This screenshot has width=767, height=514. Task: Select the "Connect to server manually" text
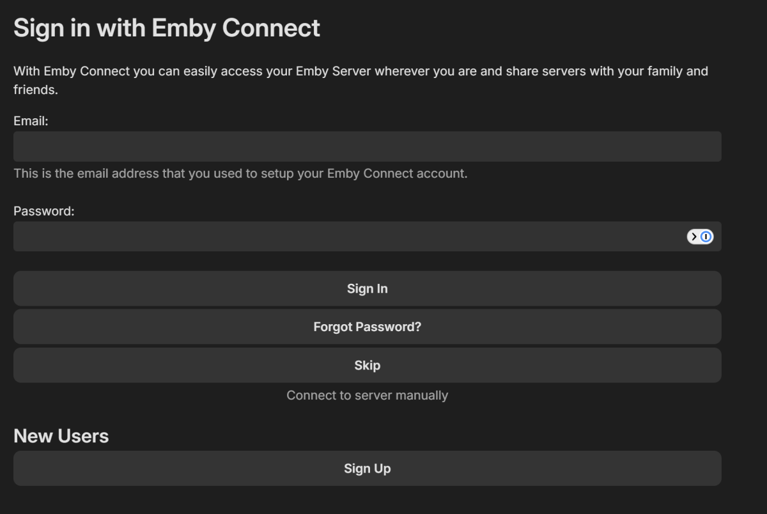tap(367, 395)
